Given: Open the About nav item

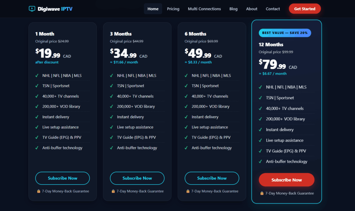Looking at the screenshot, I should [252, 9].
